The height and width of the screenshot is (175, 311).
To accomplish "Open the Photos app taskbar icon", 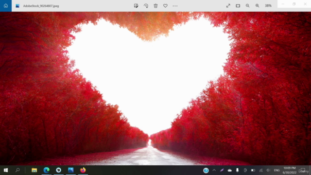I will click(70, 170).
